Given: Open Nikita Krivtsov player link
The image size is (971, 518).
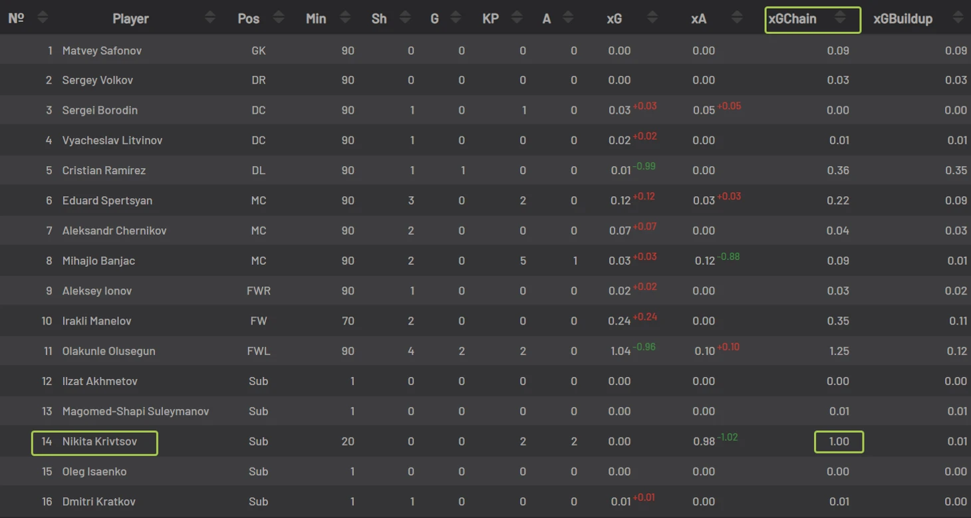Looking at the screenshot, I should point(100,442).
